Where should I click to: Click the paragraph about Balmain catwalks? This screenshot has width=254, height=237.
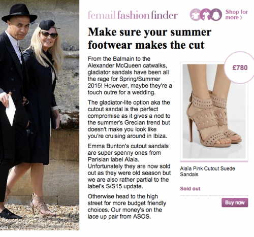[130, 76]
